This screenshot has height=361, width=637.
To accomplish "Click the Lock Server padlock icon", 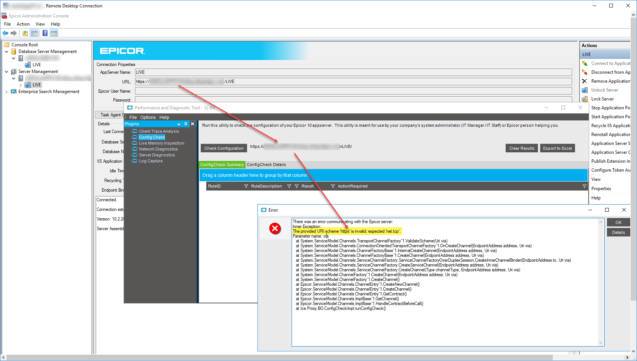I will (x=585, y=99).
